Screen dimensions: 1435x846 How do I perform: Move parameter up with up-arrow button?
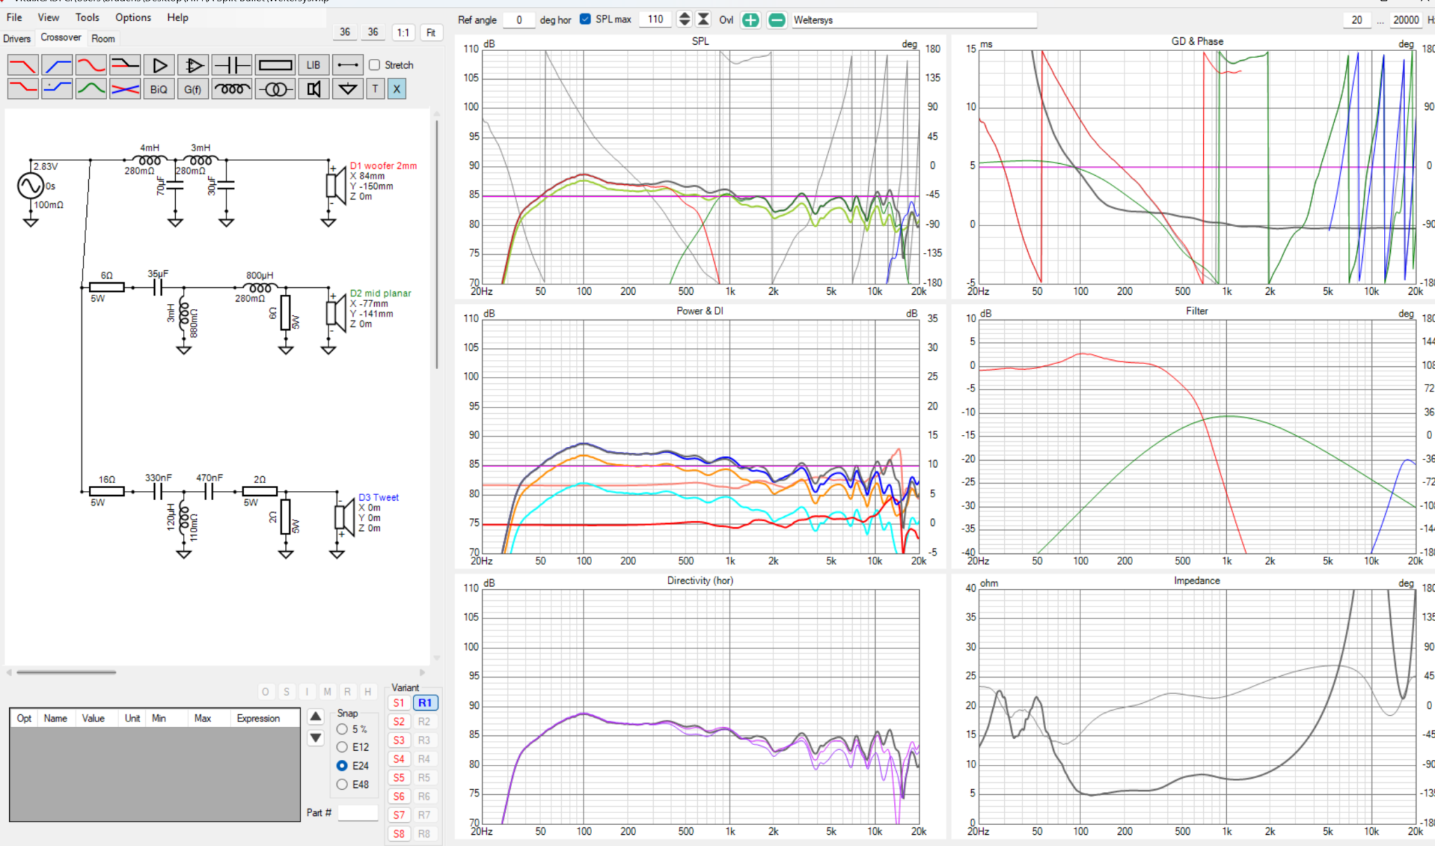click(x=315, y=716)
